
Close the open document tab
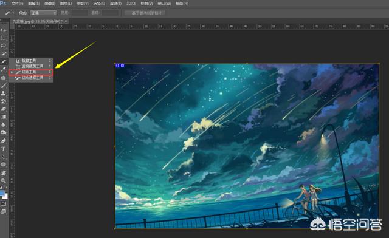[66, 22]
